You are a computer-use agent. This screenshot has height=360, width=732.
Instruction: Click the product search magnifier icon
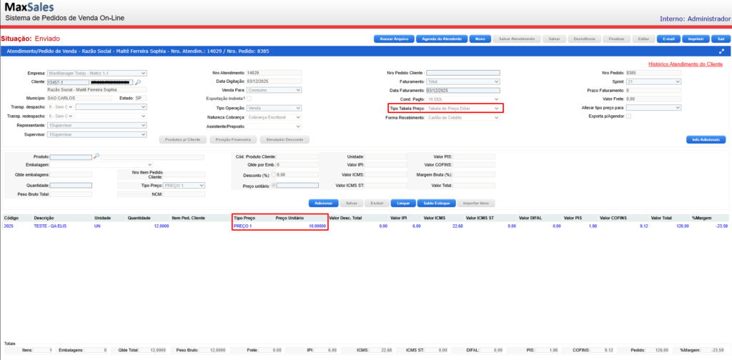pos(97,156)
